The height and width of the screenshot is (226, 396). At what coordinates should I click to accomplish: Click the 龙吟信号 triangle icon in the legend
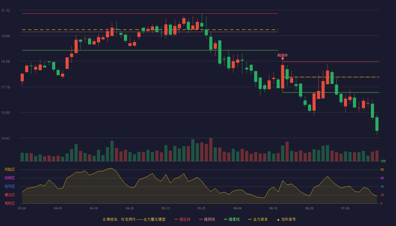coord(278,220)
